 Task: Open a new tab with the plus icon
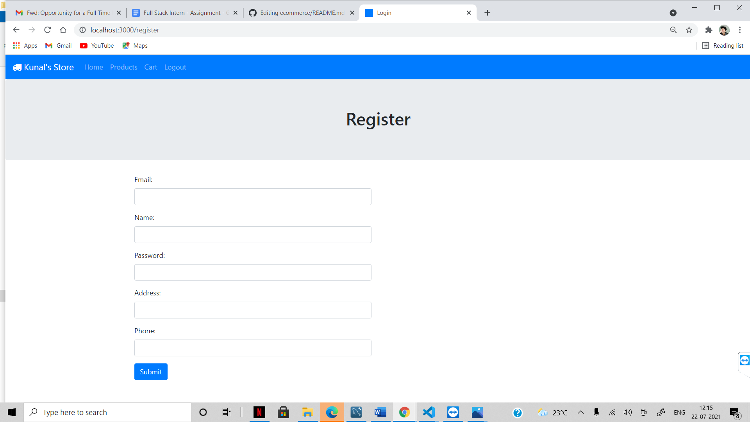(487, 13)
